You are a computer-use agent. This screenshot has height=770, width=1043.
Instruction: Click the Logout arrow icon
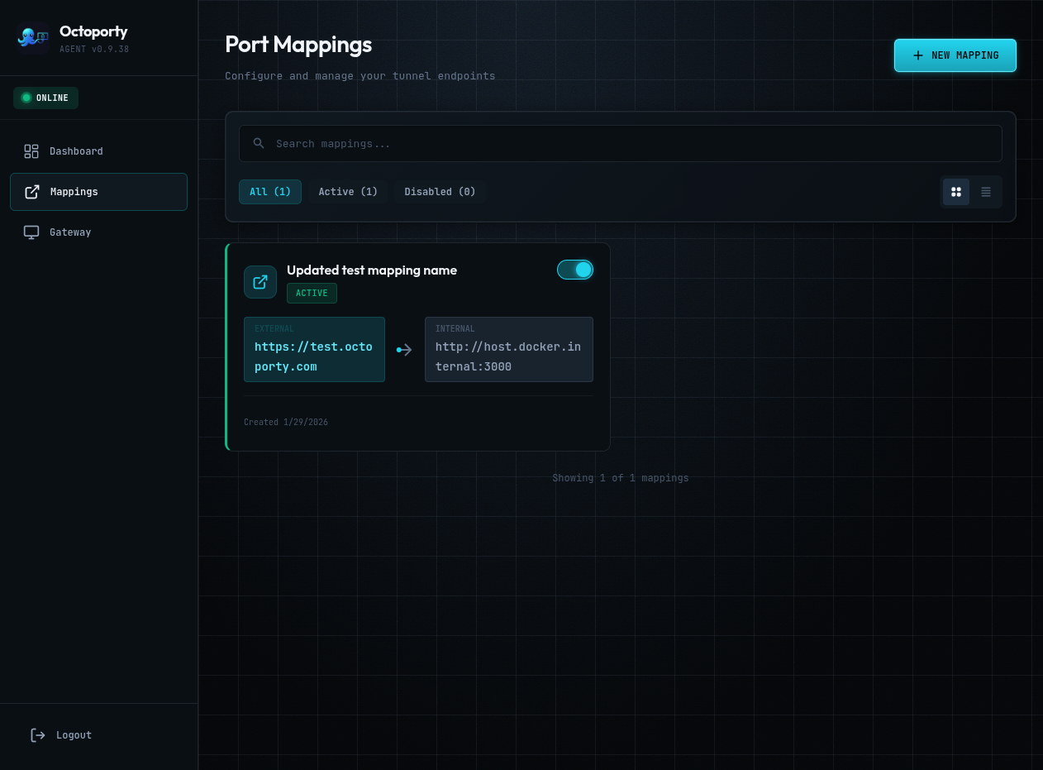pos(38,735)
